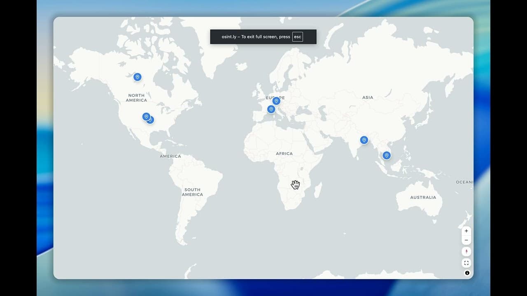Reset map orientation with the compass icon

pos(466,251)
